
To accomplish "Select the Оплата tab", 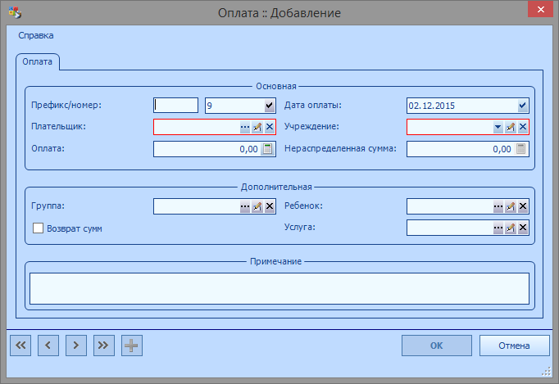I will click(38, 61).
